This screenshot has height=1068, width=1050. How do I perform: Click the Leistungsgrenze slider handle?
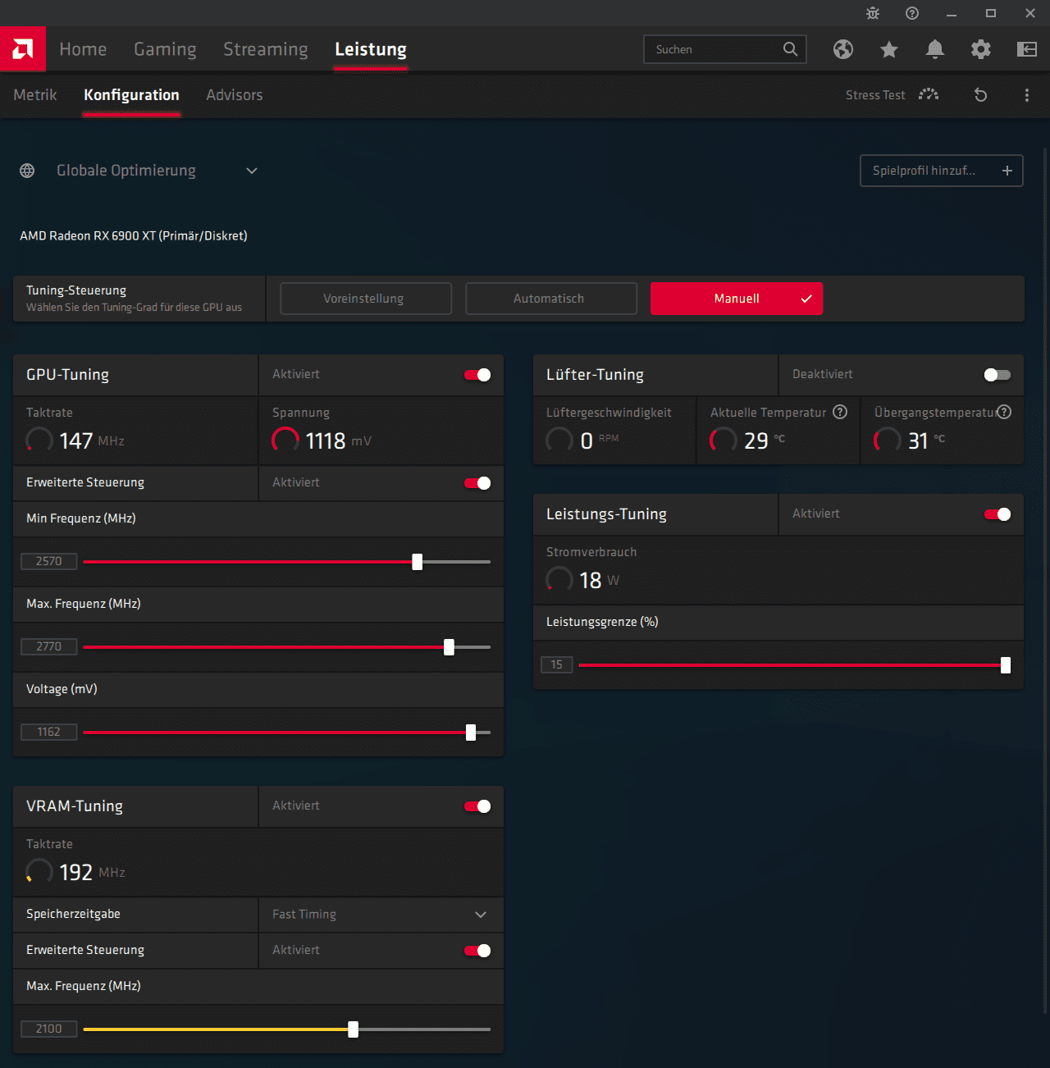(1005, 665)
